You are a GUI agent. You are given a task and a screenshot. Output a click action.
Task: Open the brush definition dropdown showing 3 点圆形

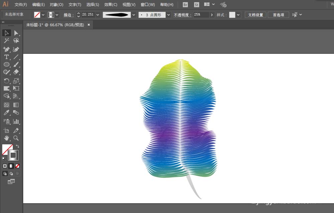pyautogui.click(x=168, y=15)
